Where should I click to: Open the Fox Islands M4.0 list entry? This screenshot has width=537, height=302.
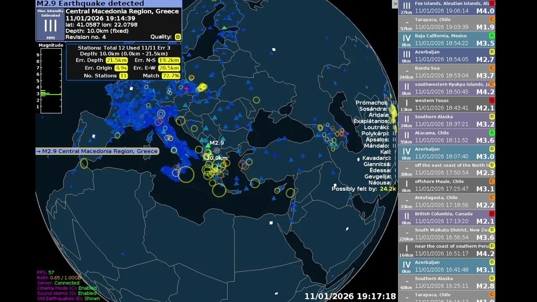(447, 8)
